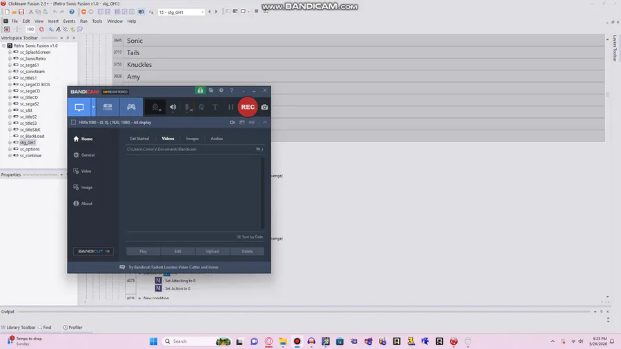Open File Explorer from the taskbar
This screenshot has height=349, width=621.
[x=283, y=341]
